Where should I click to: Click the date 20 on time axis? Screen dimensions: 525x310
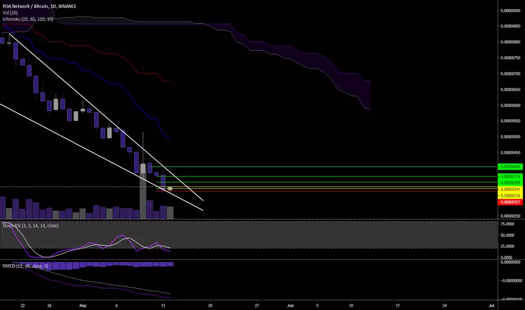coord(210,305)
